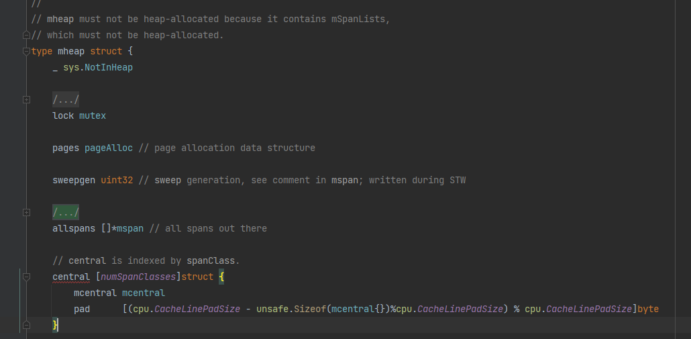Click Sizeof in the unsafe.Sizeof call
691x339 pixels.
coord(310,309)
